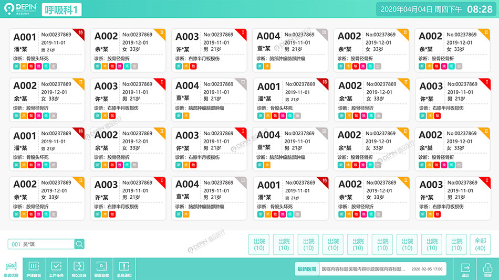The height and width of the screenshot is (280, 499).
Task: Click the 退出 exit icon
Action: tap(465, 268)
